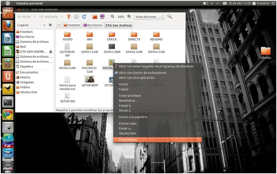Launch LibreOffice Writer from the dock

click(8, 38)
